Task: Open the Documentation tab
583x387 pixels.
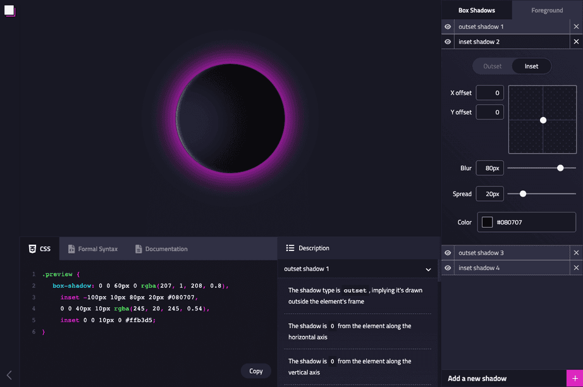Action: tap(161, 249)
